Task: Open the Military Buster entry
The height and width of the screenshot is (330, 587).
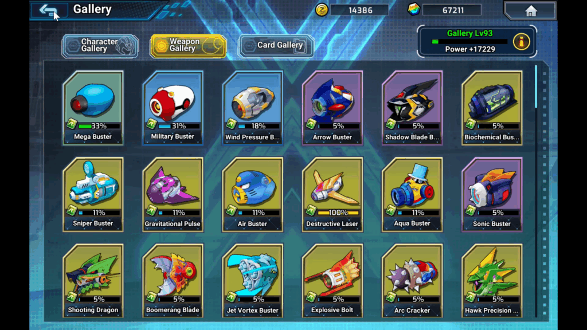Action: point(173,108)
